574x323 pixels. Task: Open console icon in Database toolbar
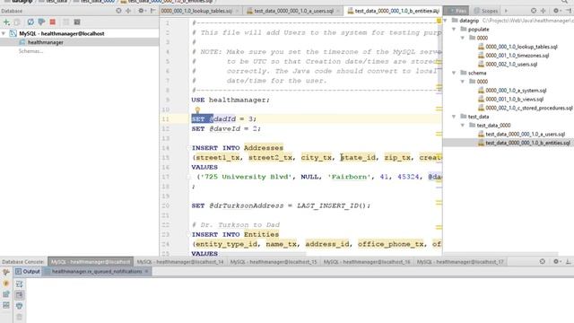click(77, 22)
